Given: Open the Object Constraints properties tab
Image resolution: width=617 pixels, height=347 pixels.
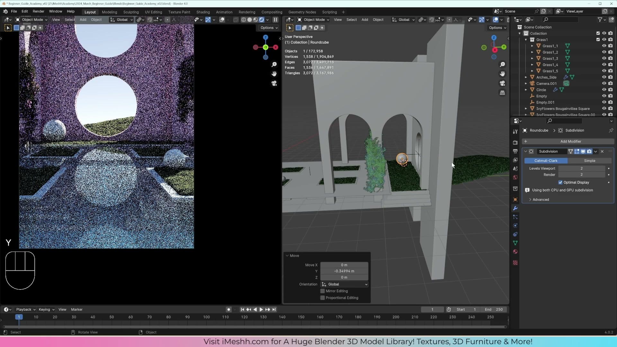Looking at the screenshot, I should tap(515, 234).
